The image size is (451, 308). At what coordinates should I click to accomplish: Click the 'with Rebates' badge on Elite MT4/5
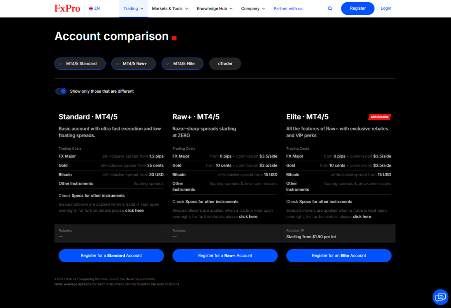pyautogui.click(x=379, y=116)
